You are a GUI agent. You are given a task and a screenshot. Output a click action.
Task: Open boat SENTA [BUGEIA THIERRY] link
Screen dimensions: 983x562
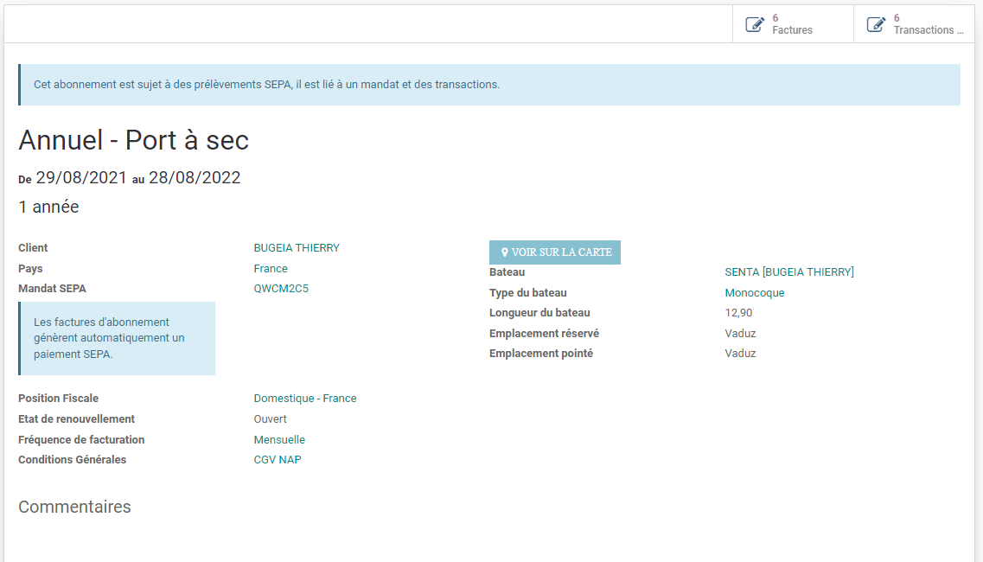tap(789, 272)
